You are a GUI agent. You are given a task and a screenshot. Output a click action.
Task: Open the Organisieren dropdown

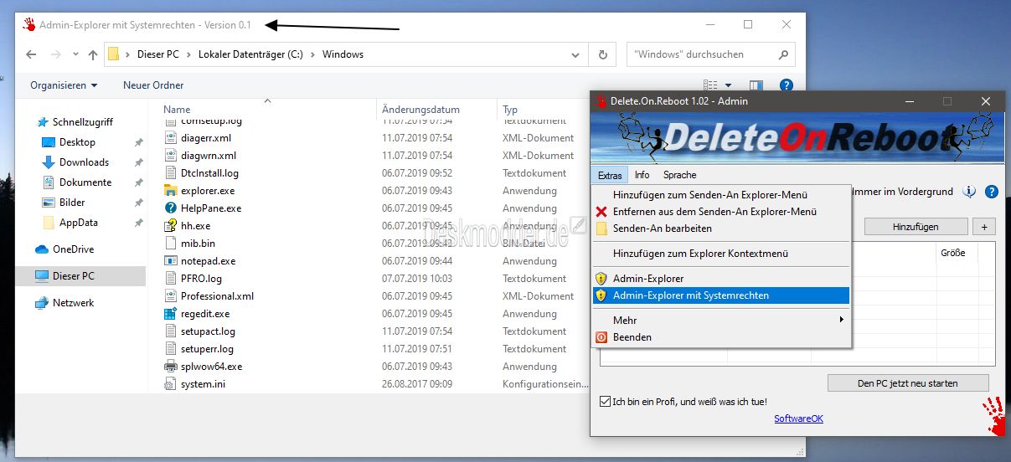point(64,85)
